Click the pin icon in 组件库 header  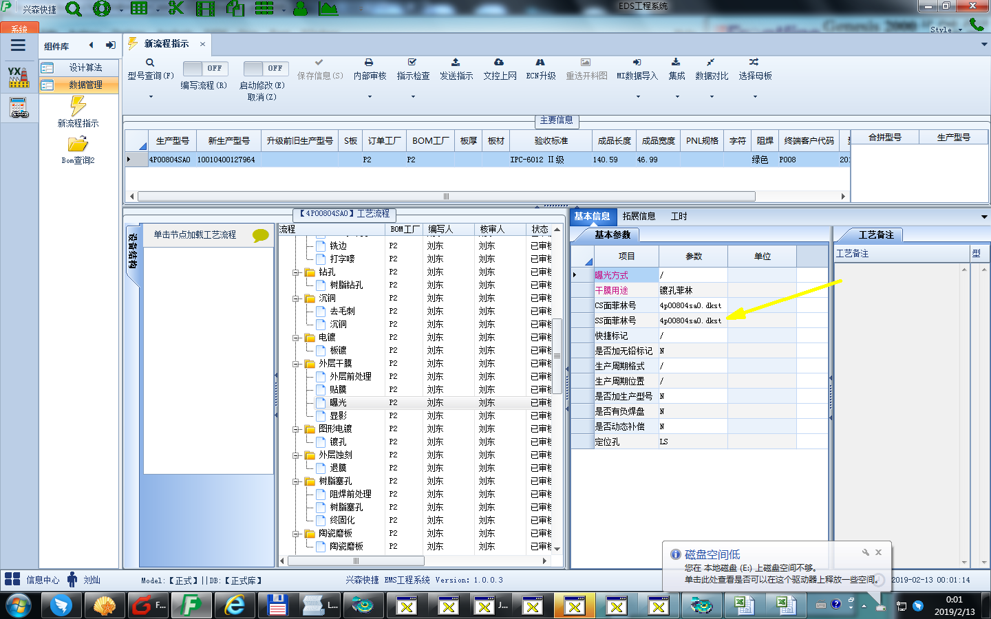(x=110, y=45)
